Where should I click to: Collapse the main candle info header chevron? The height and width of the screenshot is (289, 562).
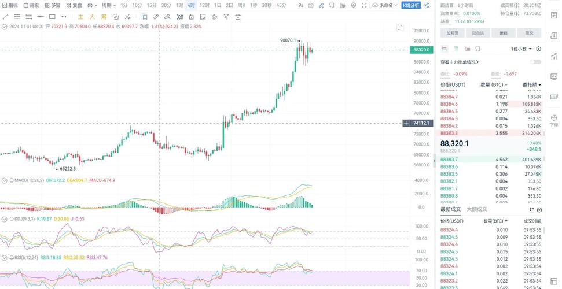[x=4, y=27]
